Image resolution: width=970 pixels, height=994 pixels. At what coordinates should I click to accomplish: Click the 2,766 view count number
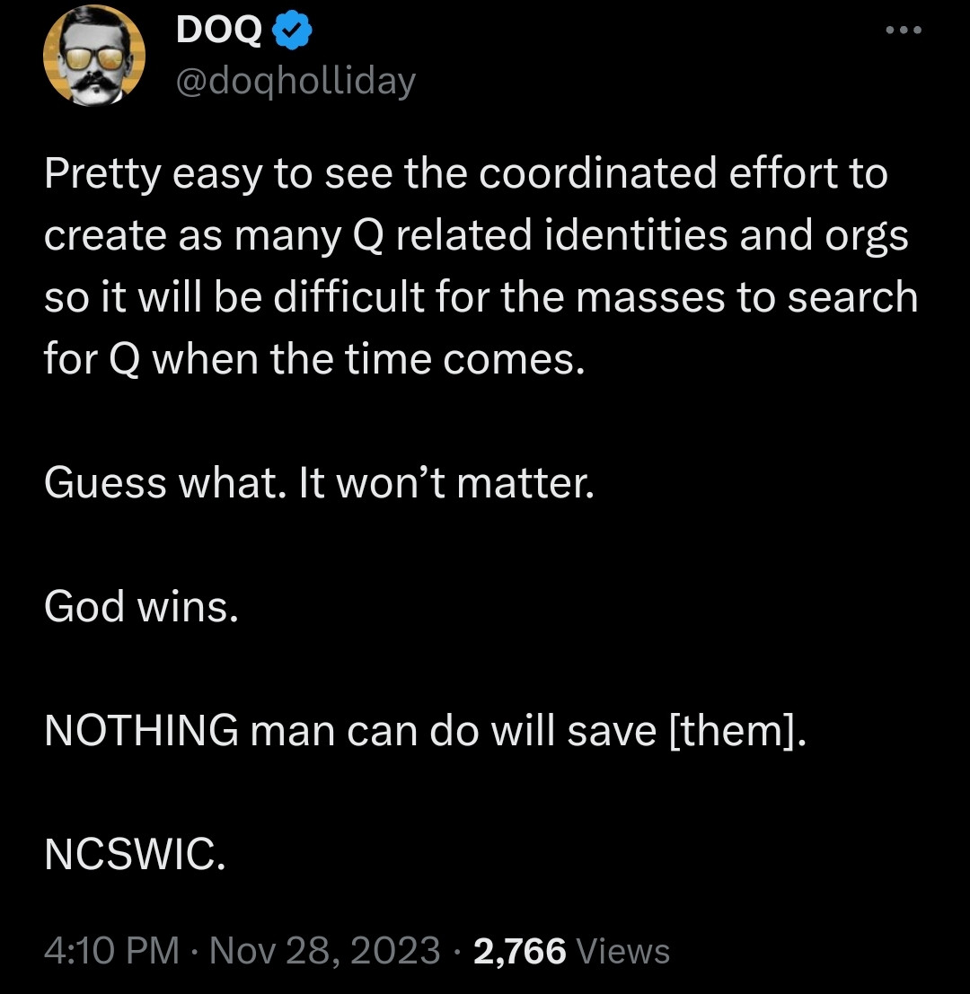[x=519, y=950]
